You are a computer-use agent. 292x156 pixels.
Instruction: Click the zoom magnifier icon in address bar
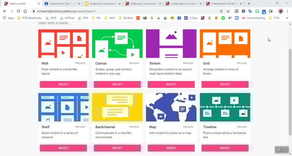click(x=221, y=11)
